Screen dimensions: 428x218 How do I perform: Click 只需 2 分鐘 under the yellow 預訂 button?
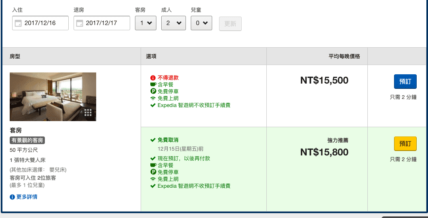403,159
